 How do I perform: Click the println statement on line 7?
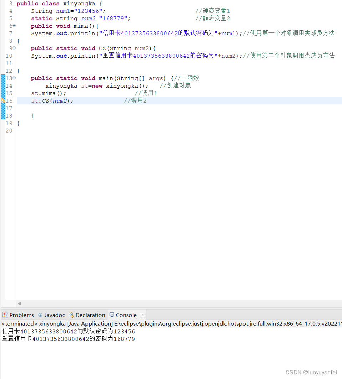pos(137,33)
